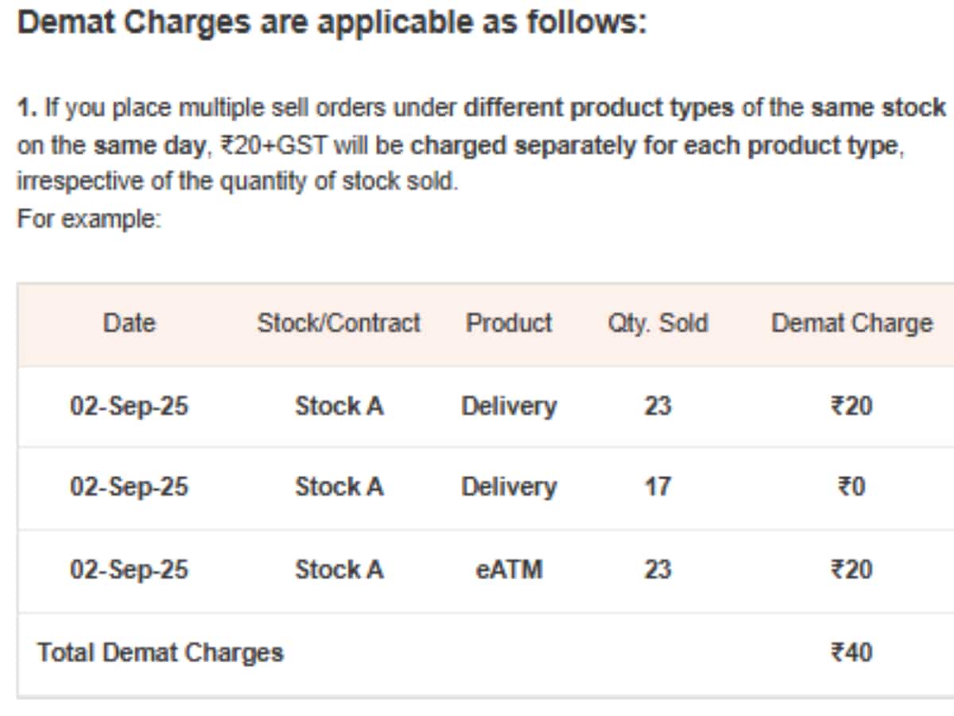
Task: Select the Product column header
Action: pos(509,323)
